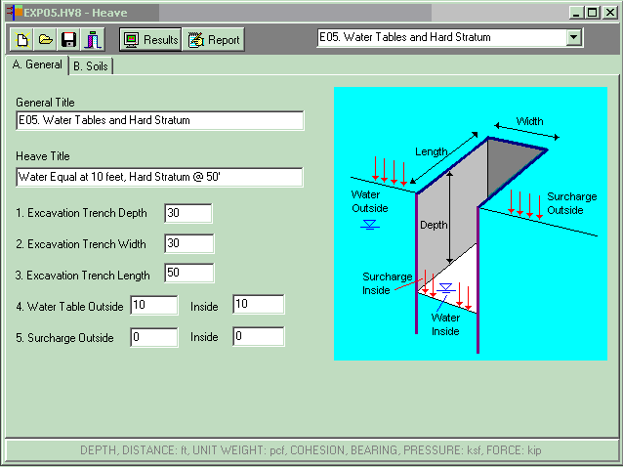
Task: Save the file using floppy disk icon
Action: pyautogui.click(x=68, y=39)
